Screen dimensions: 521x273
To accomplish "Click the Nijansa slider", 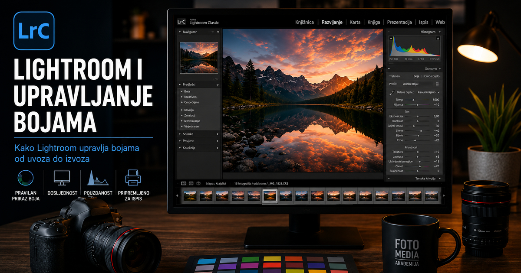I will (418, 105).
